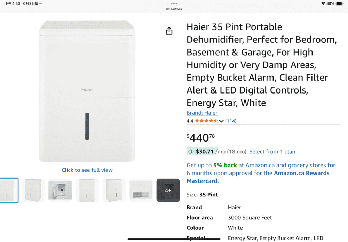The height and width of the screenshot is (242, 348).
Task: Open the 4+ more images thumbnail
Action: pyautogui.click(x=168, y=190)
